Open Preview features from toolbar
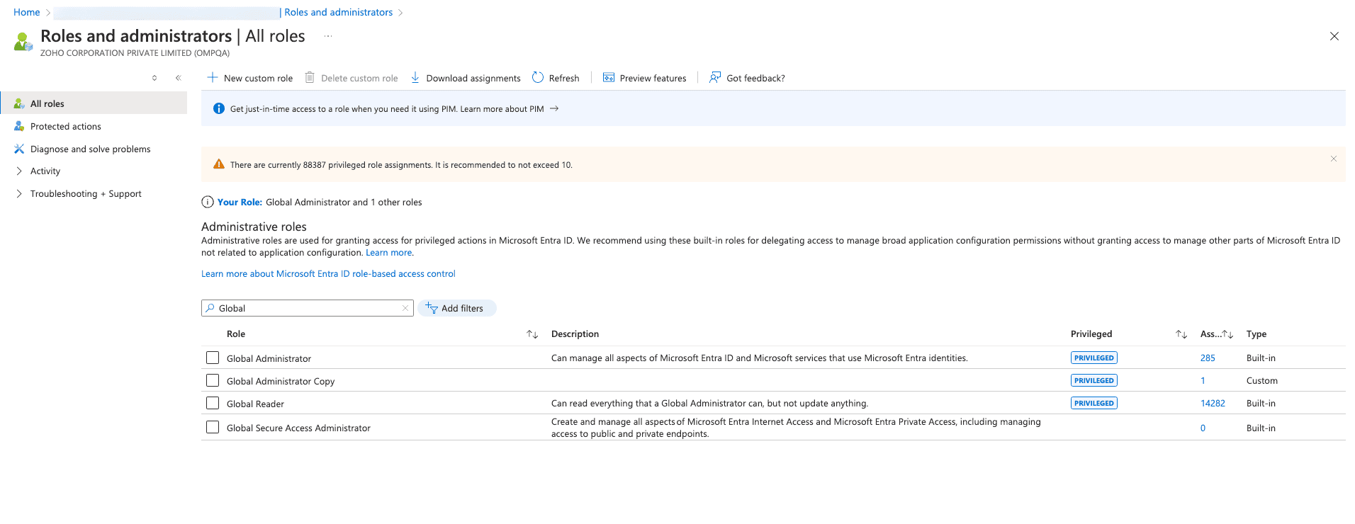 [x=644, y=78]
